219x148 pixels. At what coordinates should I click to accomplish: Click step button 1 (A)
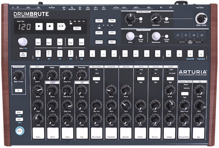pyautogui.click(x=38, y=54)
